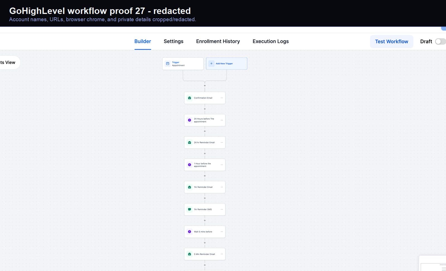Open the Settings tab
The height and width of the screenshot is (271, 446).
pyautogui.click(x=173, y=41)
